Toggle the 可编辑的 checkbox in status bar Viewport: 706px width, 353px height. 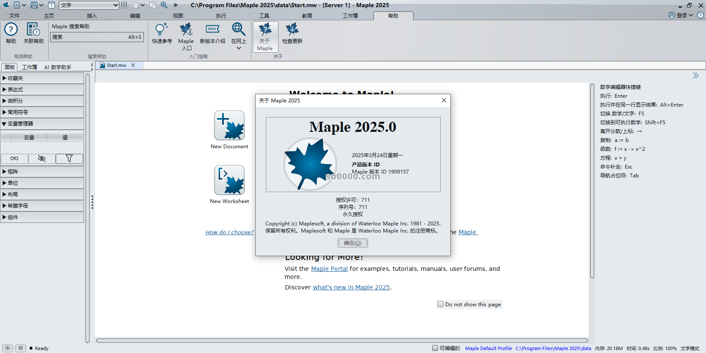tap(435, 348)
